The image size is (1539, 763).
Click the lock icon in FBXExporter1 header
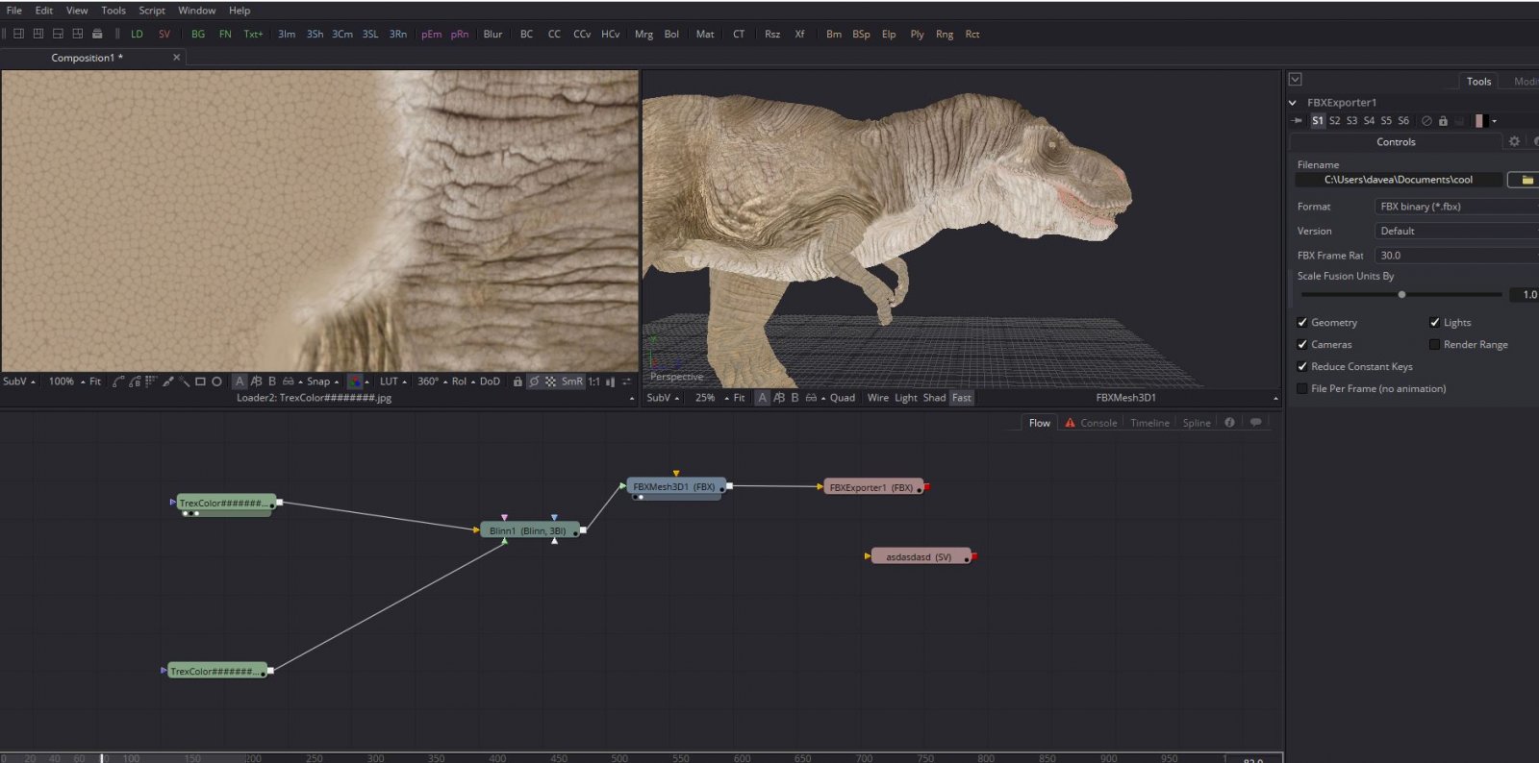point(1443,121)
